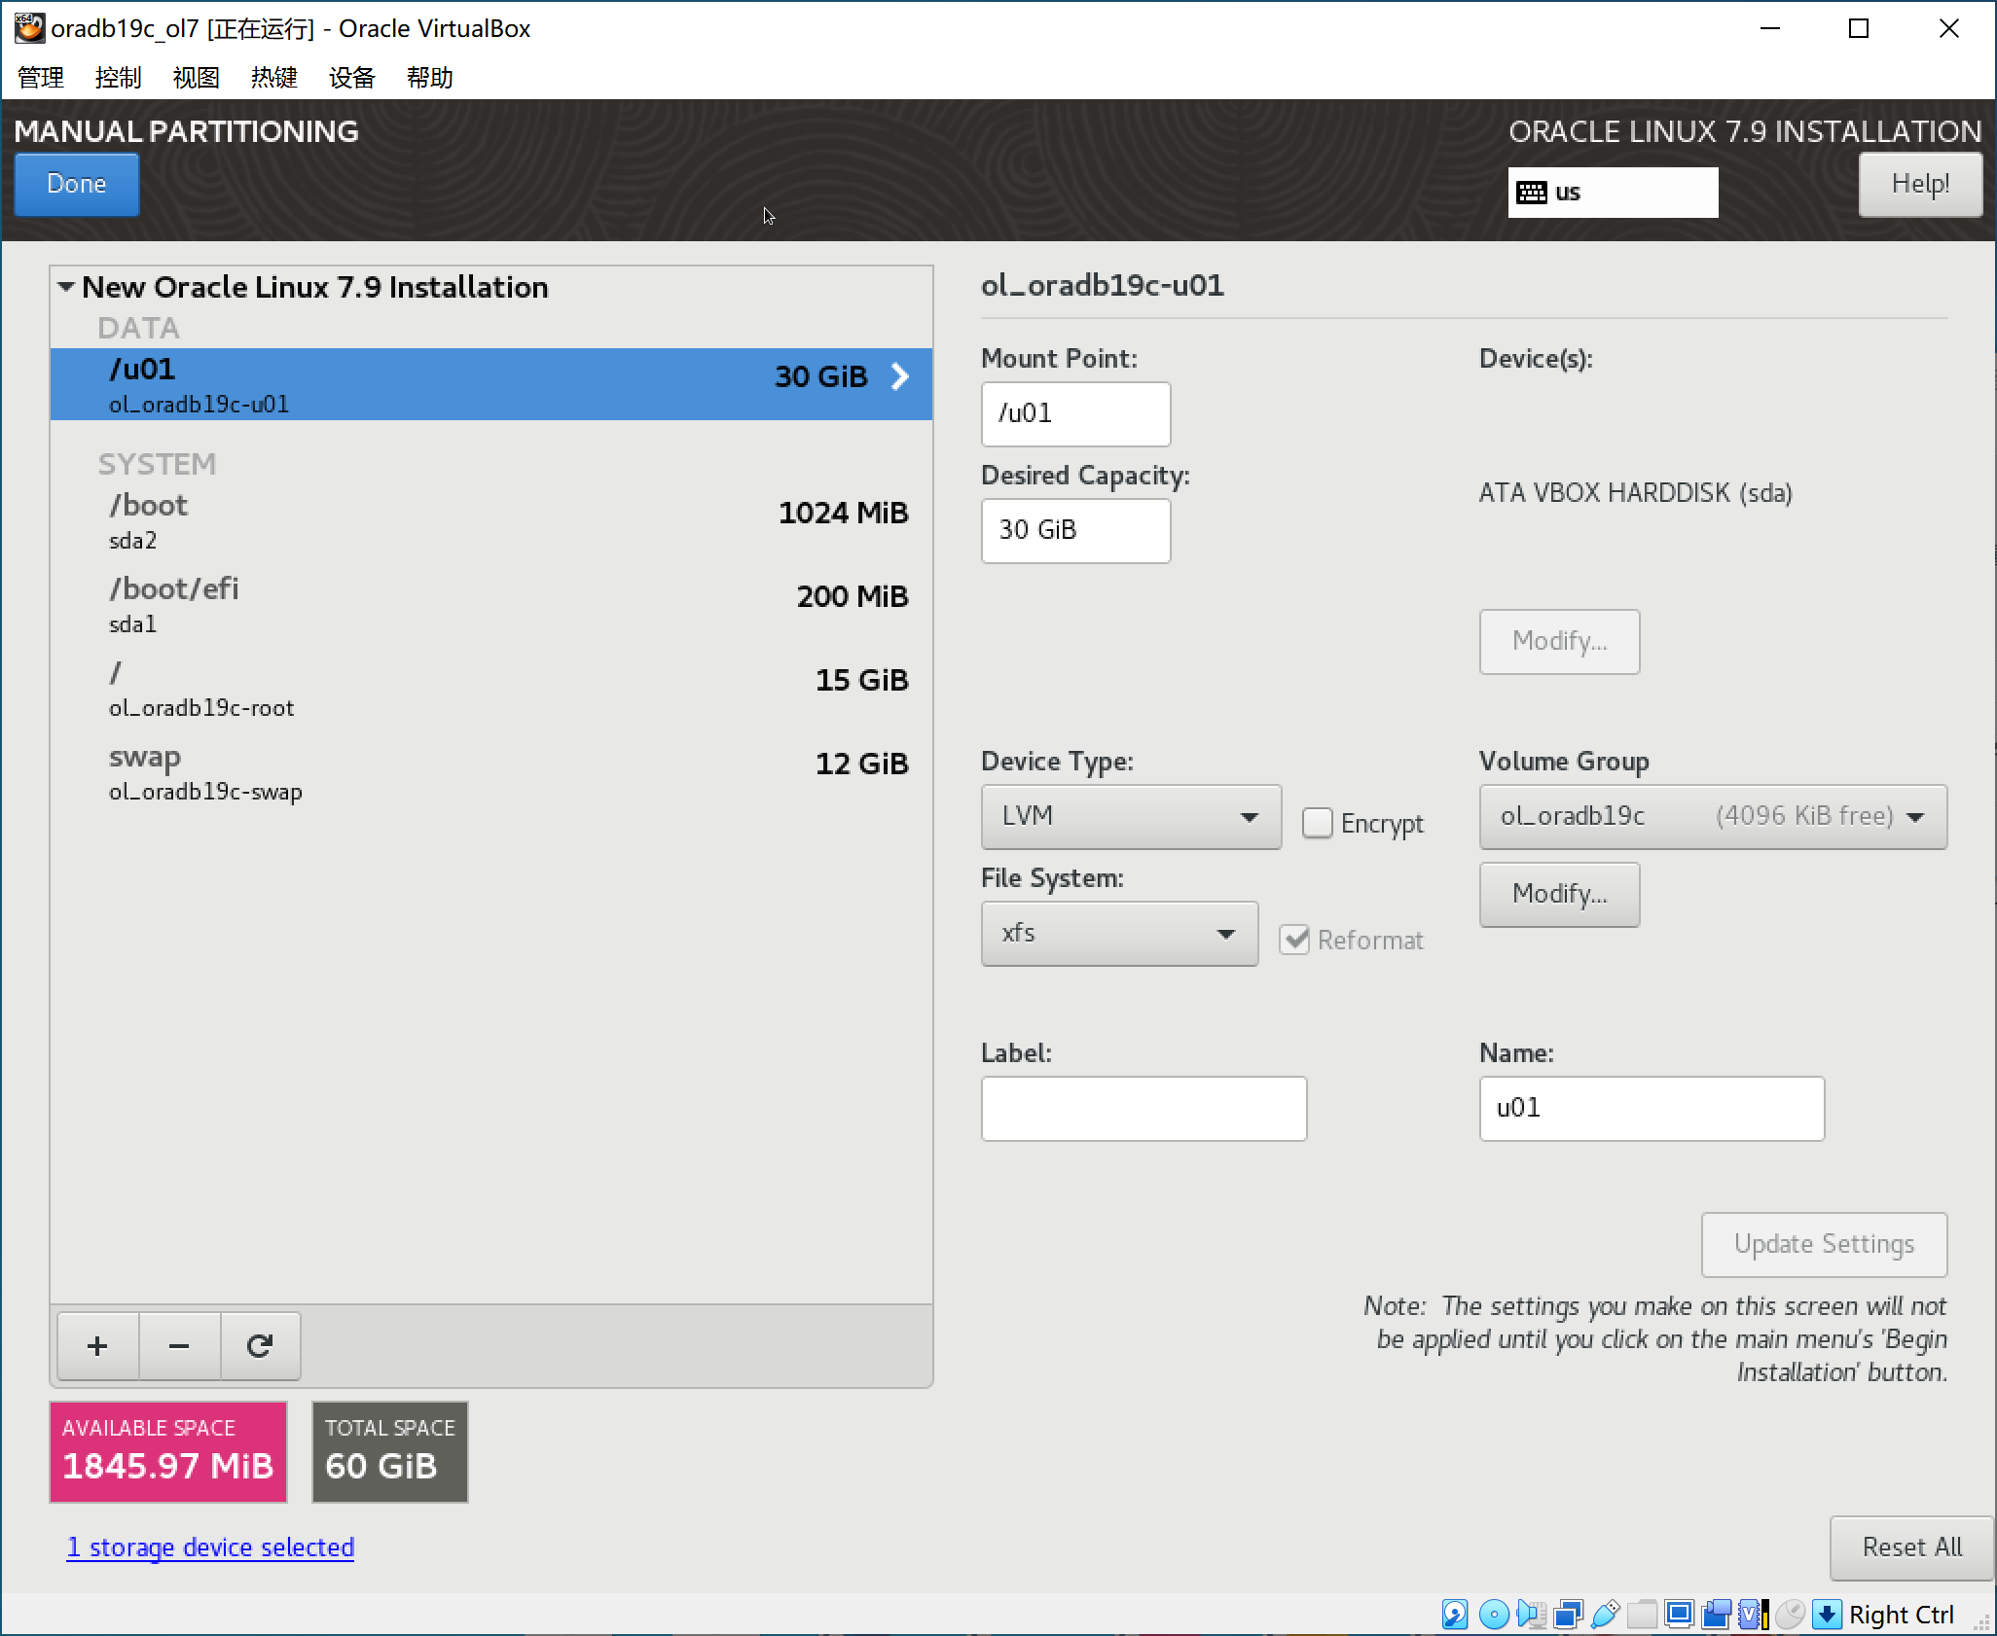
Task: Click the add mount point plus button
Action: (97, 1346)
